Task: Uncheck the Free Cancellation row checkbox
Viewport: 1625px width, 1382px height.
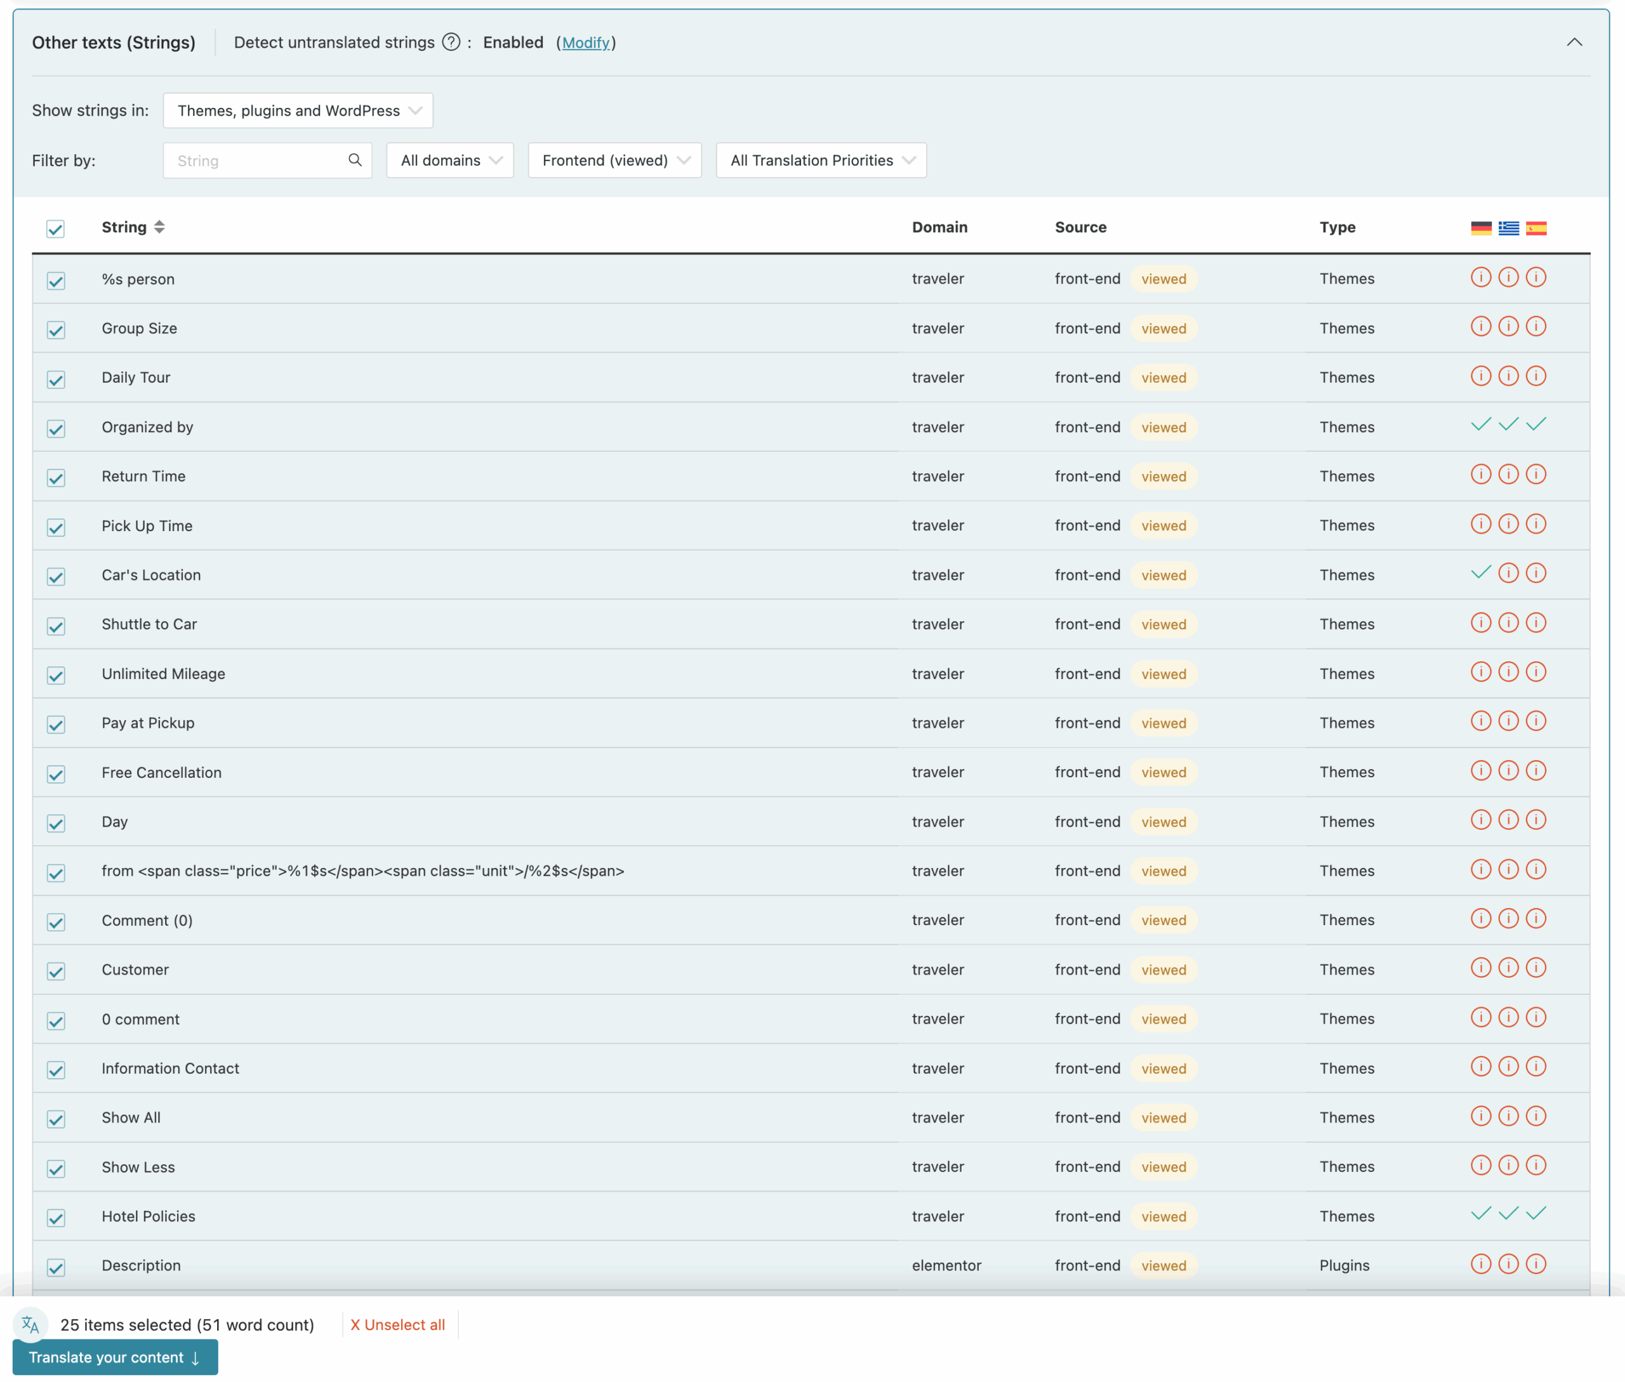Action: click(56, 774)
